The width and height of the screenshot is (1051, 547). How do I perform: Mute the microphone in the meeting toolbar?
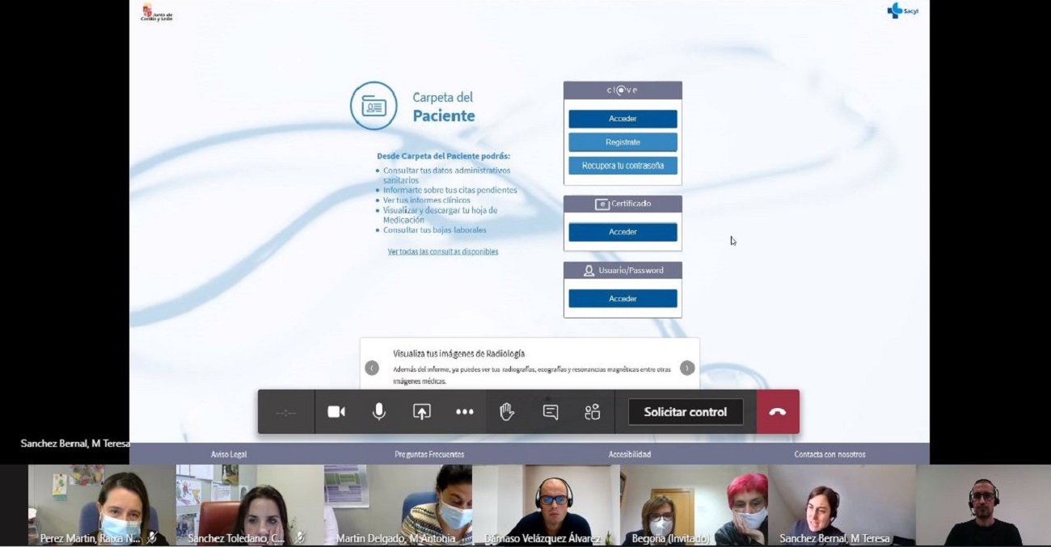(378, 412)
